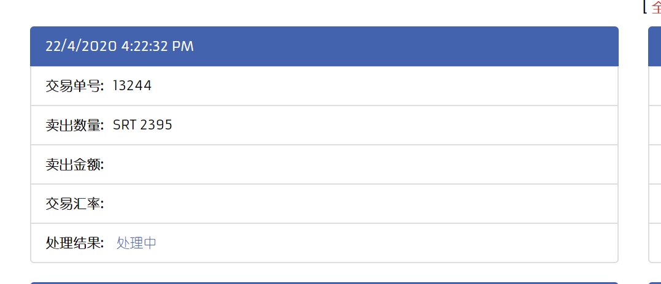Open the 处理中 status link

[136, 243]
